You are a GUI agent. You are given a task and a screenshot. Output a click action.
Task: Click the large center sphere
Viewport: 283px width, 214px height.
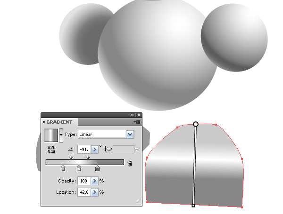coord(158,54)
